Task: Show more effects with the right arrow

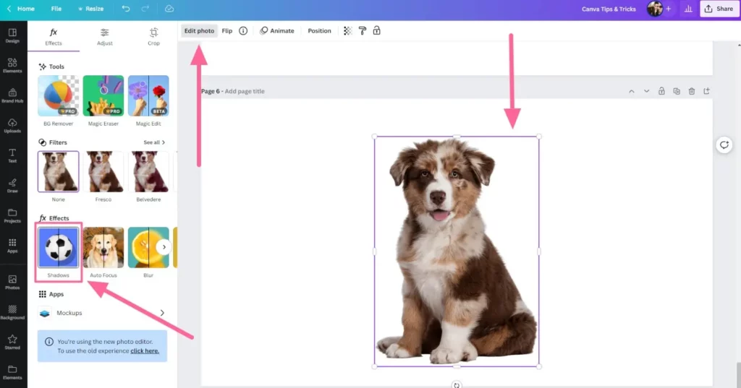Action: [164, 247]
